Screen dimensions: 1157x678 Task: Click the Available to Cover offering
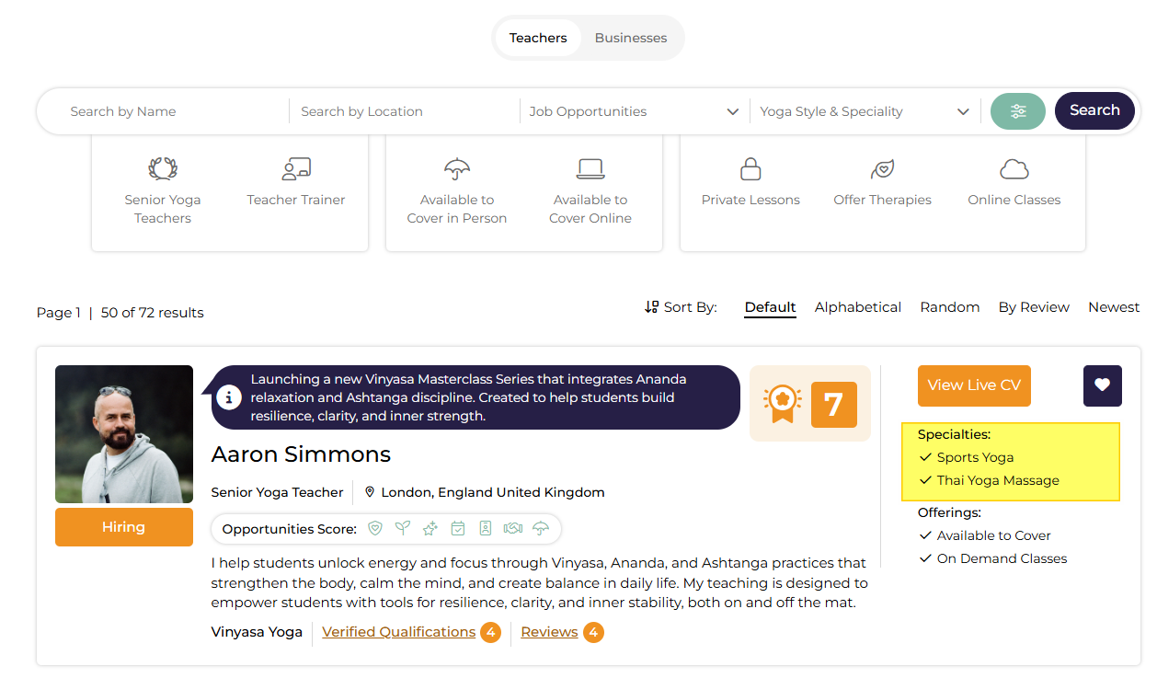pos(993,535)
